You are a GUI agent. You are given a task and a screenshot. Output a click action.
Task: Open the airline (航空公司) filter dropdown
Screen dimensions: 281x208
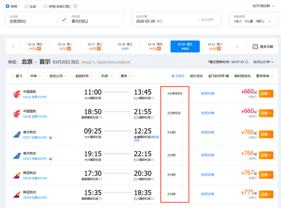(58, 76)
